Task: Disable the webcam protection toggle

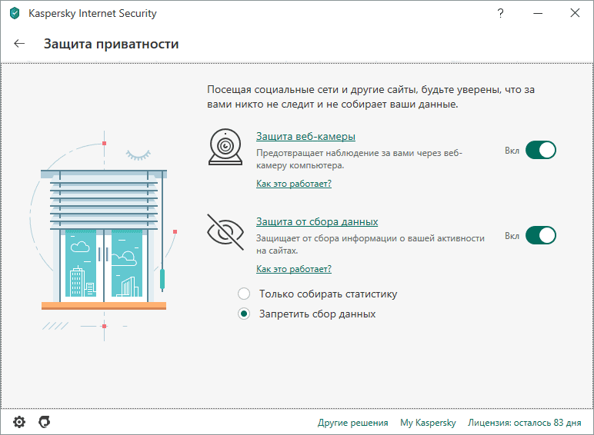Action: click(x=541, y=150)
